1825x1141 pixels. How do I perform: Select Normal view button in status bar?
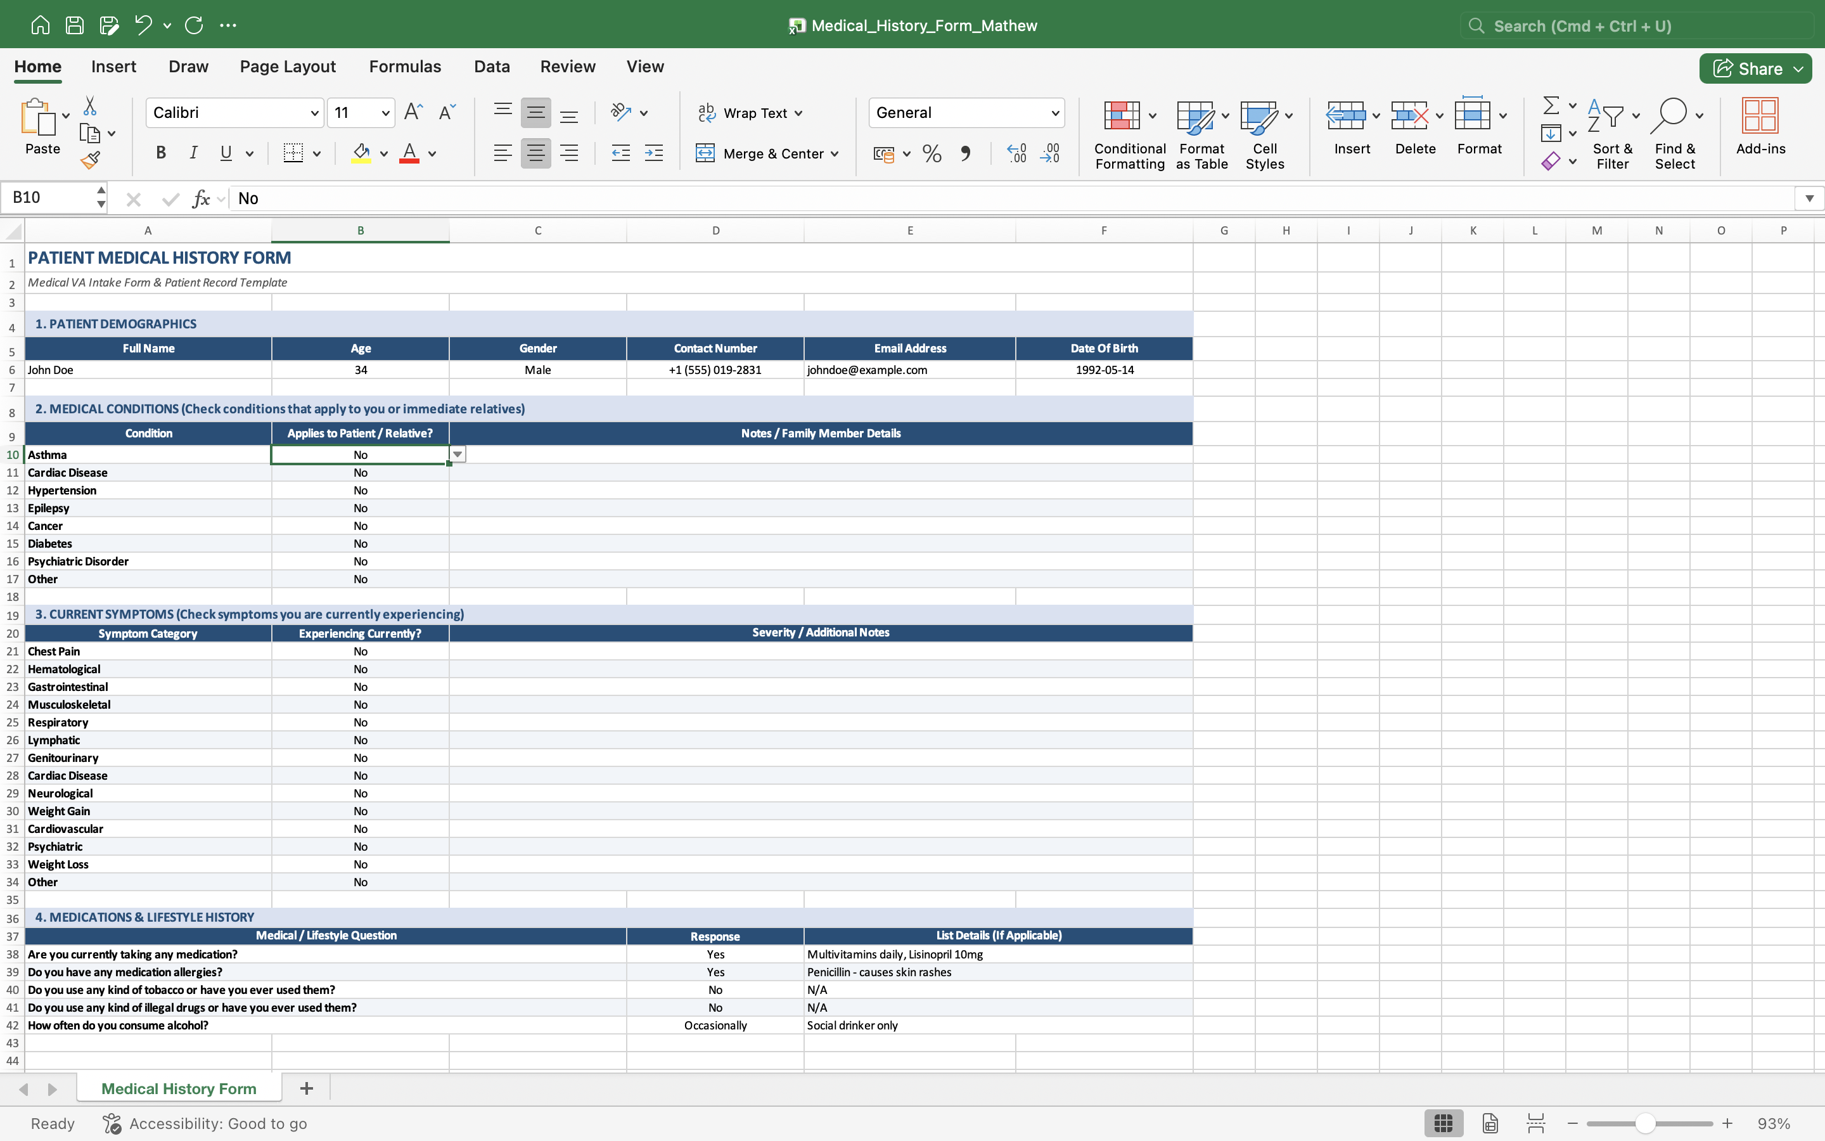[1444, 1123]
